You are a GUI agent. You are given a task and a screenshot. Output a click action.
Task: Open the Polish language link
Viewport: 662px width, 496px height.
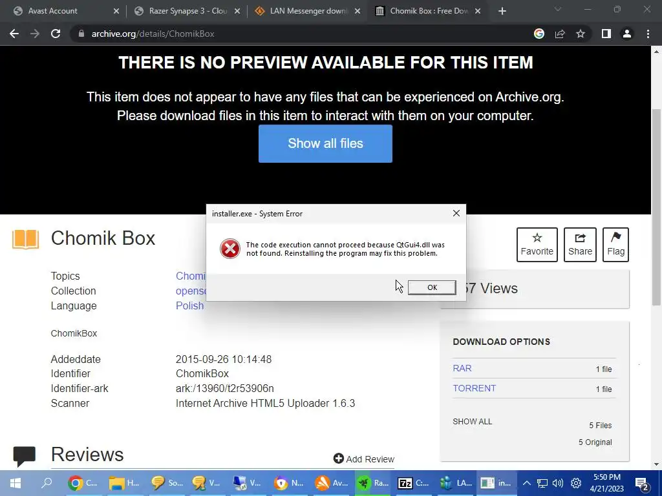pyautogui.click(x=189, y=305)
